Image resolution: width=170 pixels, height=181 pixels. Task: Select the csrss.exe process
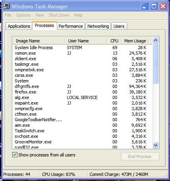(82, 75)
